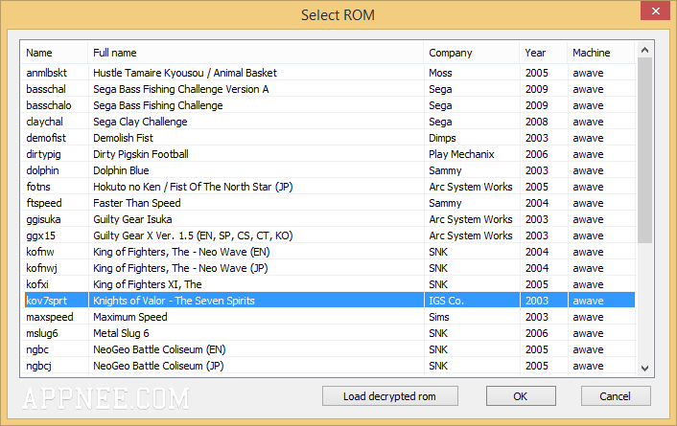This screenshot has width=677, height=426.
Task: Sort list by Name column header
Action: pos(55,53)
